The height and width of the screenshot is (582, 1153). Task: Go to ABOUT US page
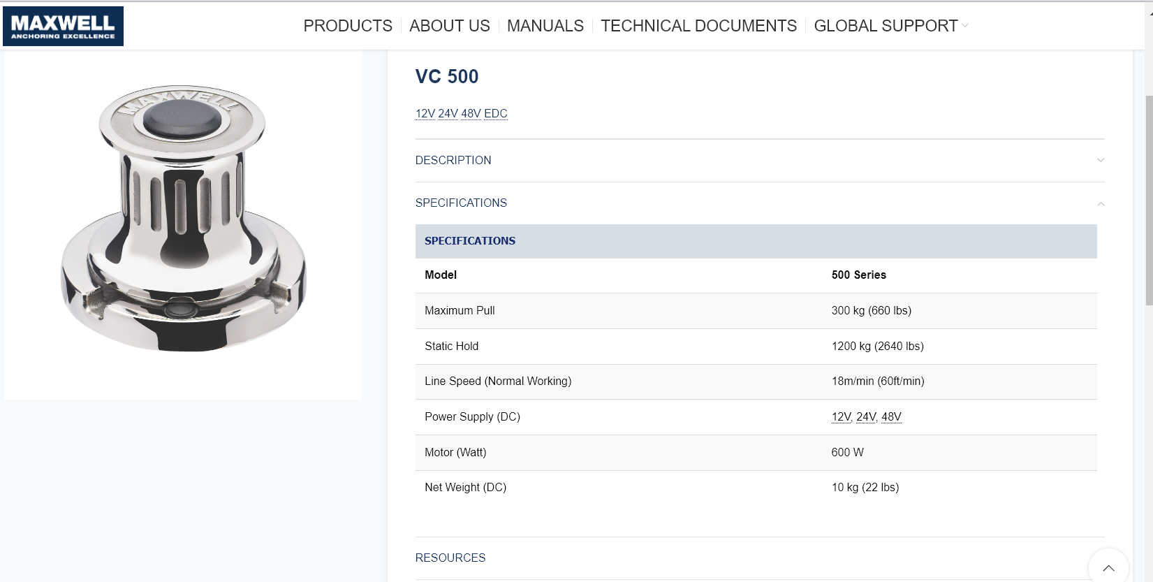click(x=450, y=26)
